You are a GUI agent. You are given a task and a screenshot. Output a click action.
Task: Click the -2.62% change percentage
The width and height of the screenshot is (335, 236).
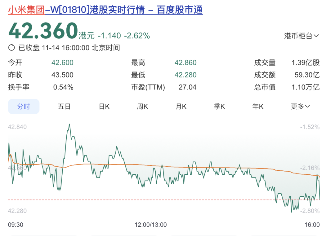137,36
